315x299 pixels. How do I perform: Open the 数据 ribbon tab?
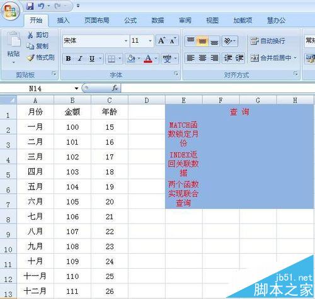click(157, 20)
